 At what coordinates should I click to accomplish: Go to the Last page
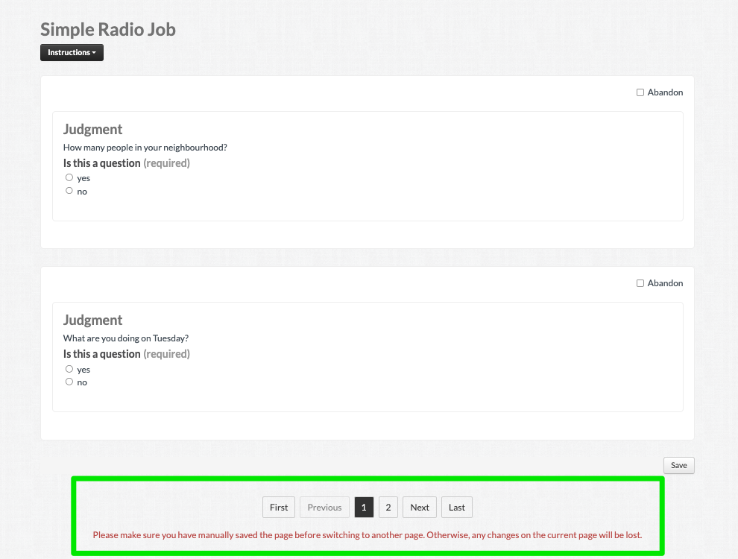coord(456,508)
